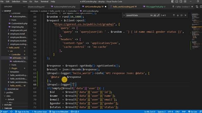Expand the Form folder under employee Controller

14,20
